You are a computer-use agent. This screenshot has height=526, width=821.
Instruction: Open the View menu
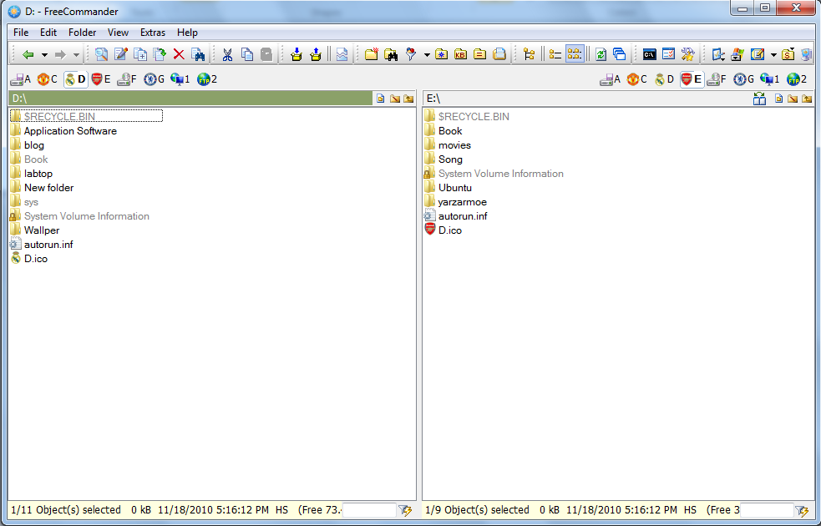coord(118,33)
